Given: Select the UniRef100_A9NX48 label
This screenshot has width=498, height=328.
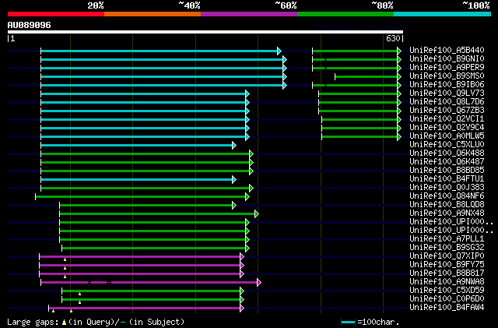Looking at the screenshot, I should click(447, 213).
